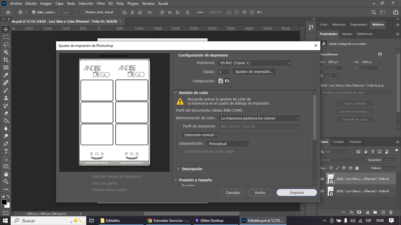The width and height of the screenshot is (401, 225).
Task: Click the Imprimir button
Action: tap(297, 192)
